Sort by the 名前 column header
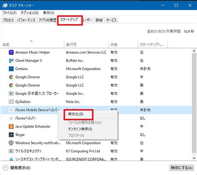The width and height of the screenshot is (197, 175). (x=32, y=45)
